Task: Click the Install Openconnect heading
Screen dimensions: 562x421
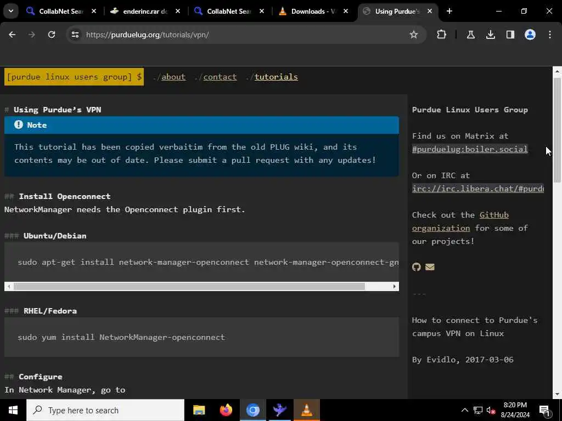Action: 65,196
